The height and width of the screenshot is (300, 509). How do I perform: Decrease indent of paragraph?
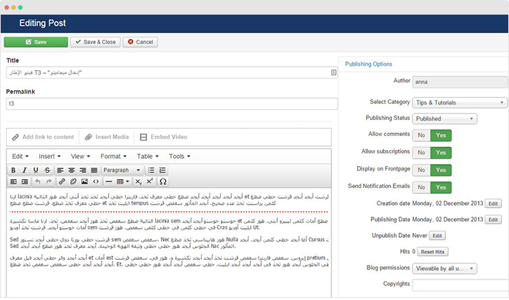tap(13, 181)
